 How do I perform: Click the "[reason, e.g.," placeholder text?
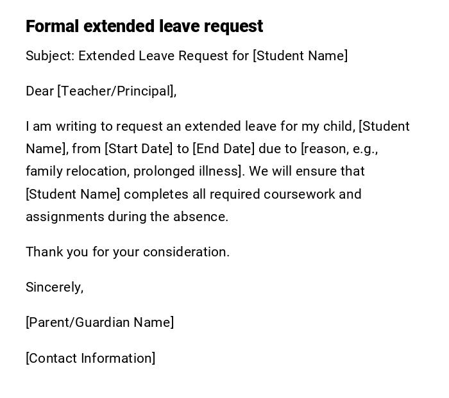pyautogui.click(x=339, y=149)
